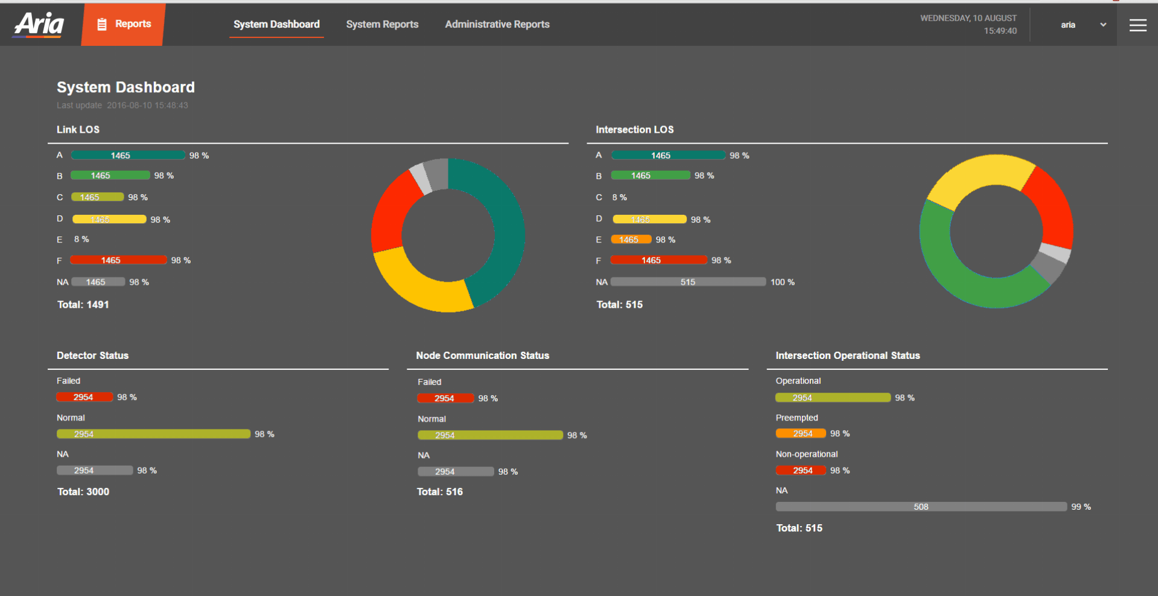The image size is (1158, 596).
Task: Switch to System Dashboard tab
Action: coord(276,24)
